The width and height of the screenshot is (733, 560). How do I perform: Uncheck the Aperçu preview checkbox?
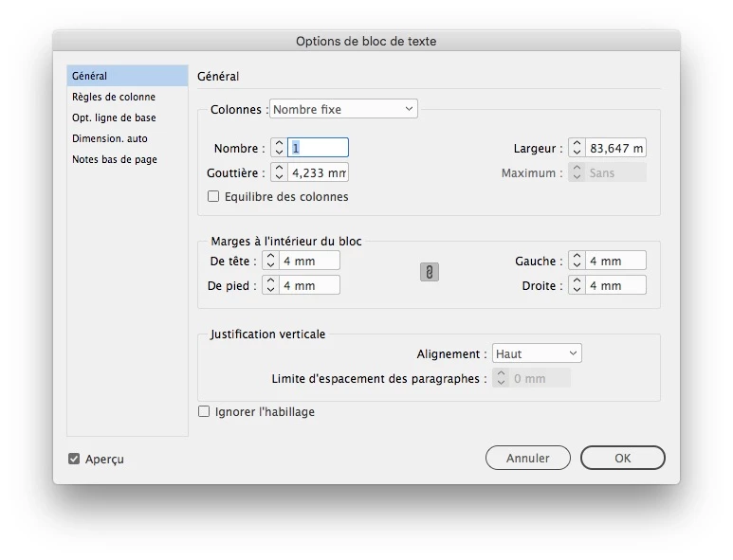click(x=74, y=459)
